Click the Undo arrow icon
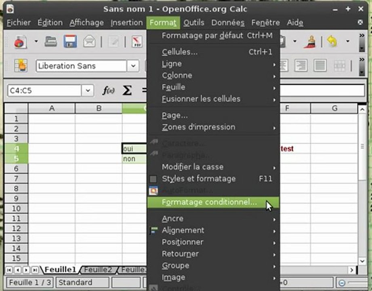372x291 pixels. tap(332, 41)
